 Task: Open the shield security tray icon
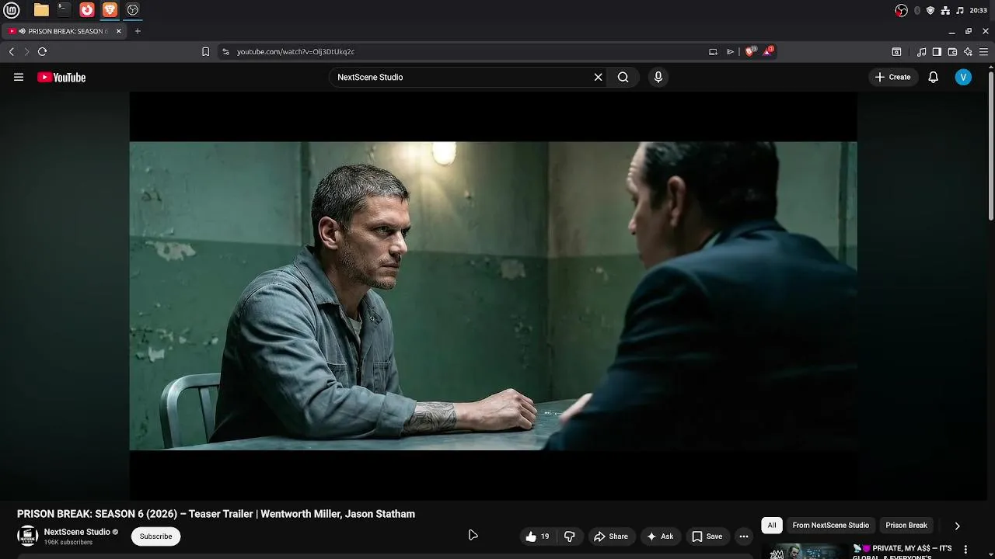[930, 10]
